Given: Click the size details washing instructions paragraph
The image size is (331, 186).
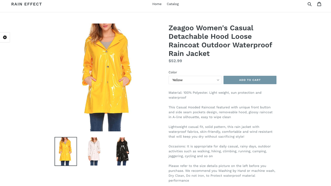Looking at the screenshot, I should click(x=222, y=173).
